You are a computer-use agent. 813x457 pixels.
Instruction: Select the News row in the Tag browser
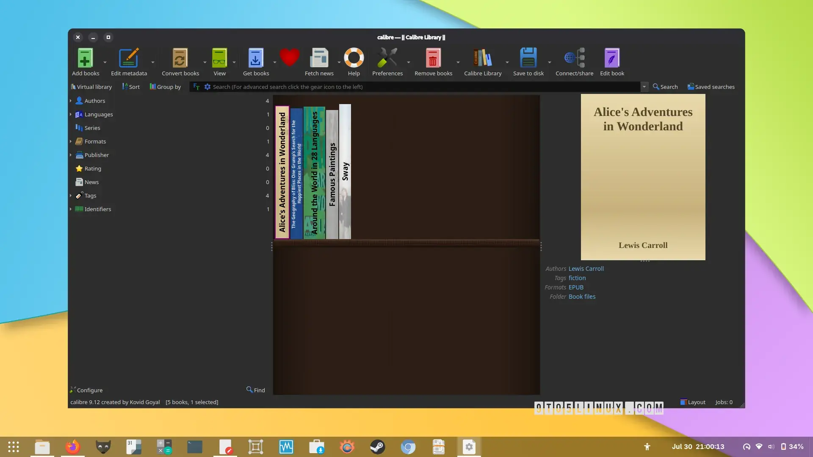tap(170, 182)
